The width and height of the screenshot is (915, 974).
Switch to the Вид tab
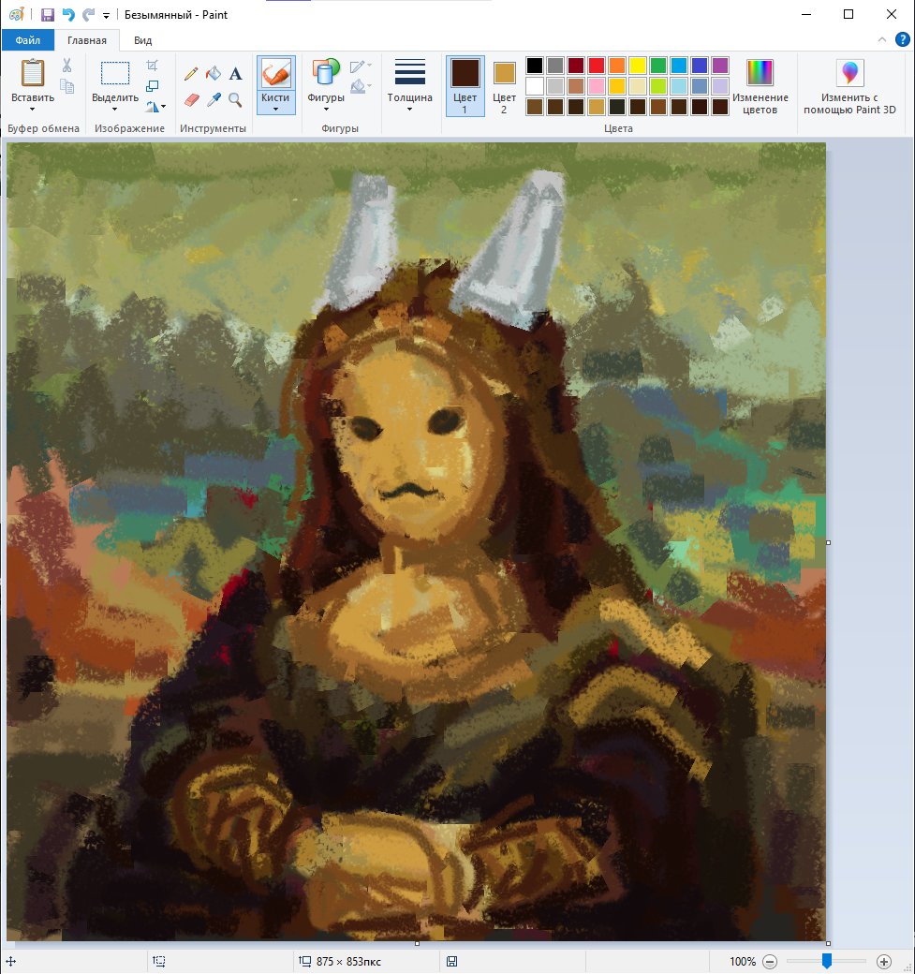[x=143, y=40]
